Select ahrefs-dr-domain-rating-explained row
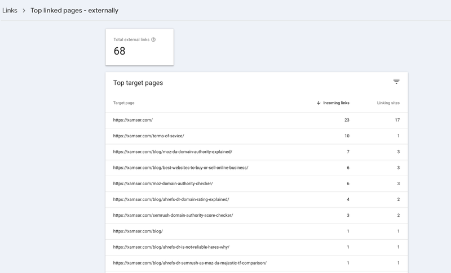 point(171,199)
